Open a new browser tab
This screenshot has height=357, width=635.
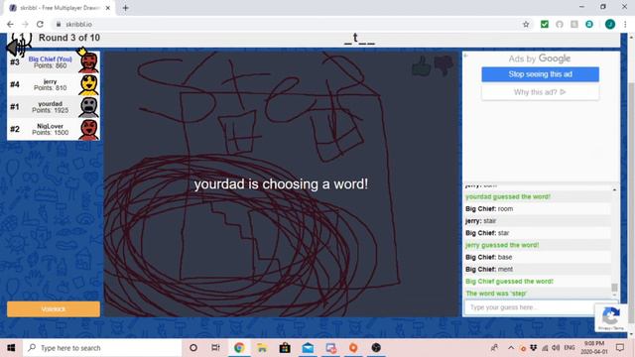click(x=126, y=8)
